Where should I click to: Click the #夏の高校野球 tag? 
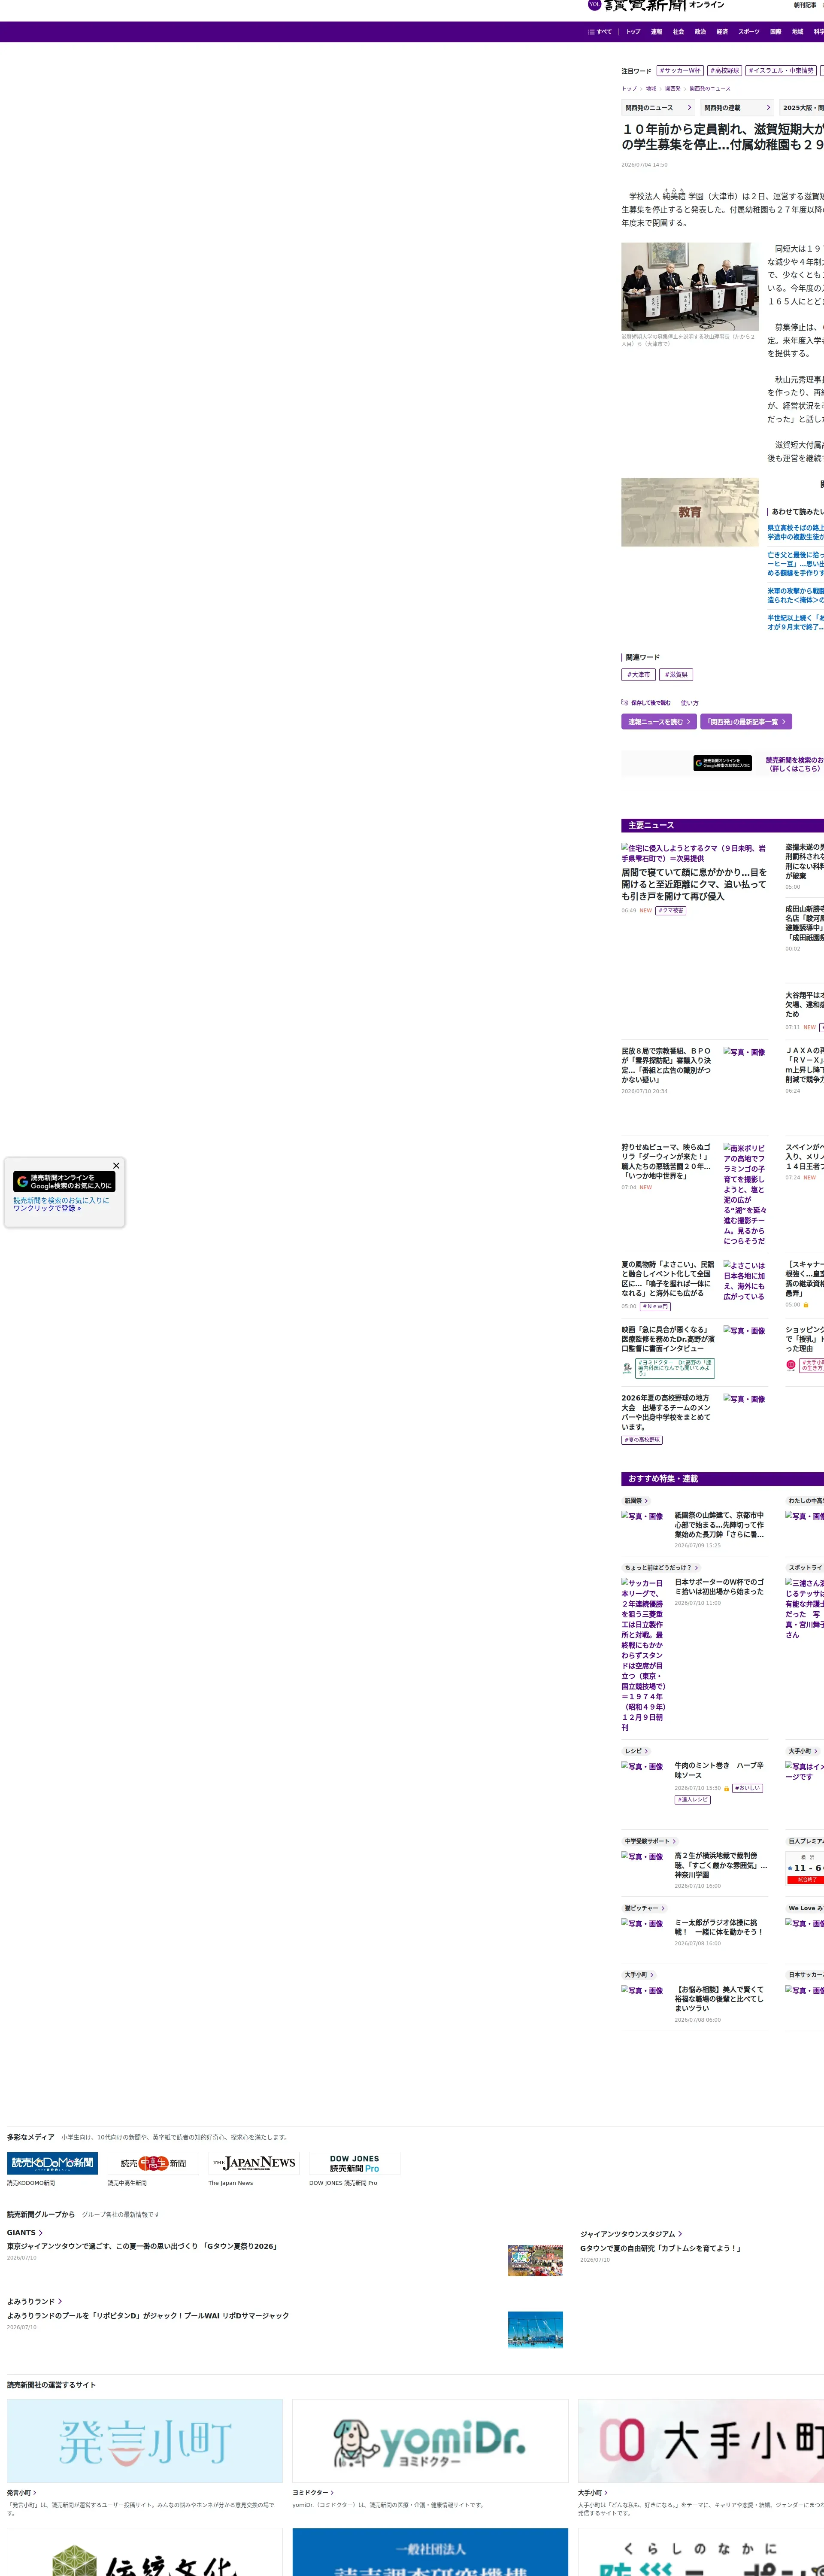641,1440
